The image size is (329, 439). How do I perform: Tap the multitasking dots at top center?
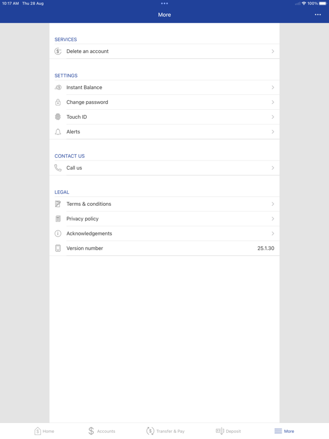coord(164,3)
